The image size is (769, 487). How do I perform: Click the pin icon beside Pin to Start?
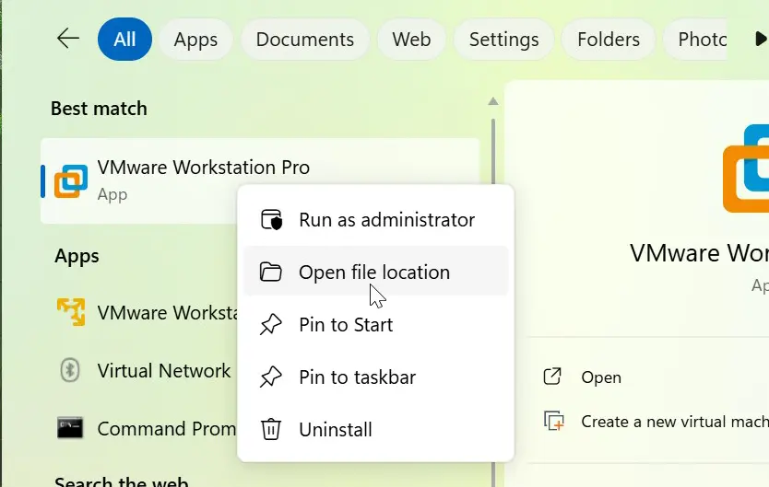coord(270,325)
